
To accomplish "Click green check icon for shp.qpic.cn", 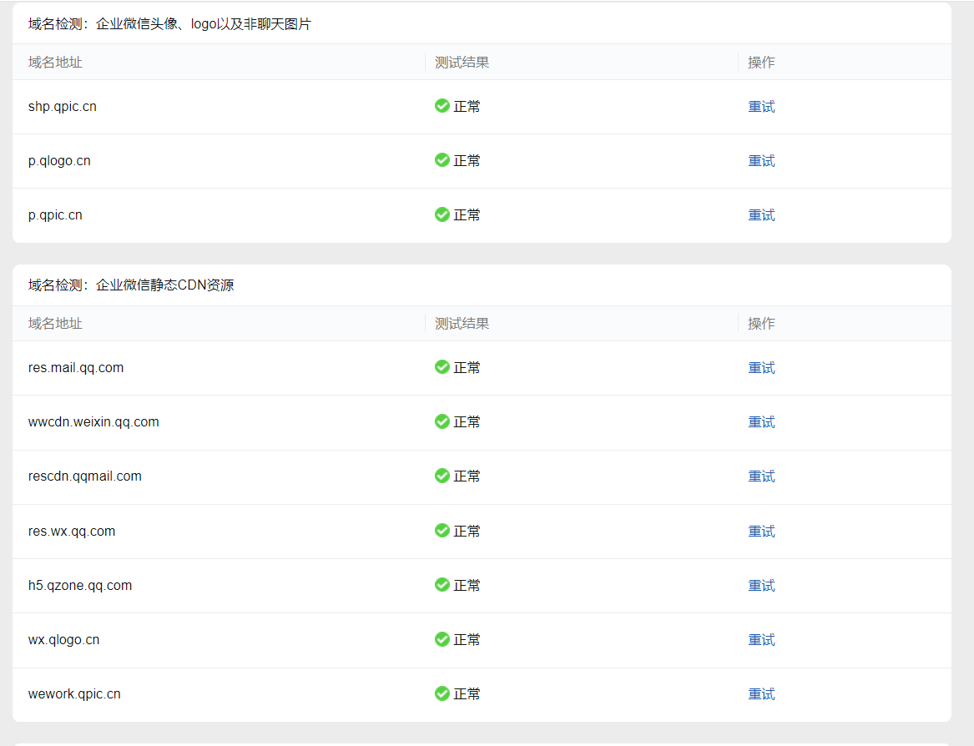I will [442, 106].
